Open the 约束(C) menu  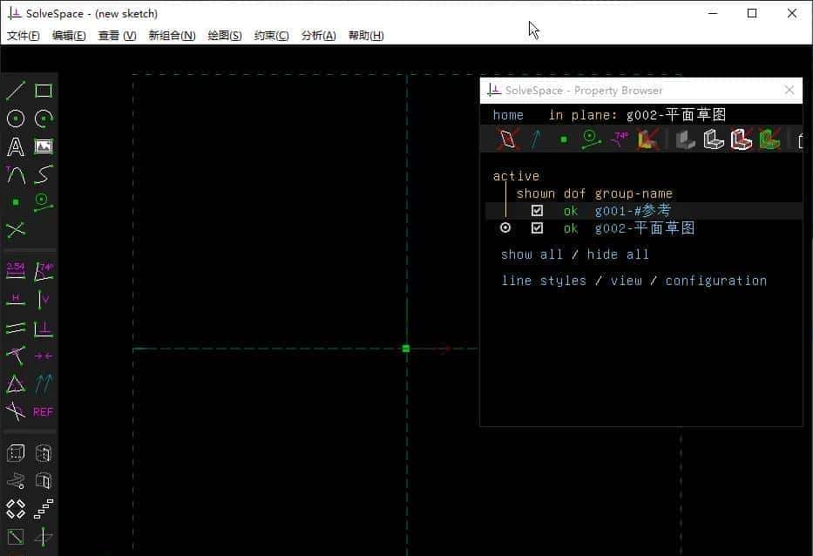point(271,36)
